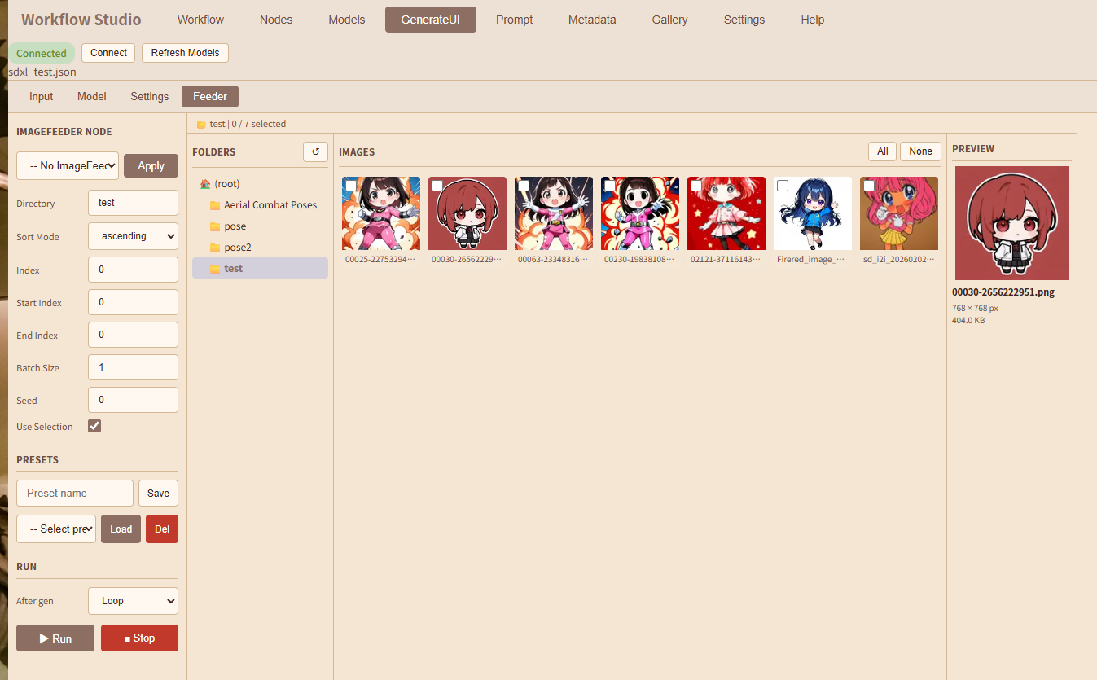Viewport: 1097px width, 680px height.
Task: Click the Connect button
Action: pos(108,53)
